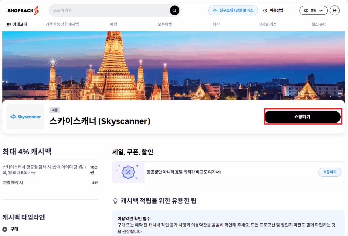
Task: Open the 패션 navigation category
Action: (x=216, y=24)
